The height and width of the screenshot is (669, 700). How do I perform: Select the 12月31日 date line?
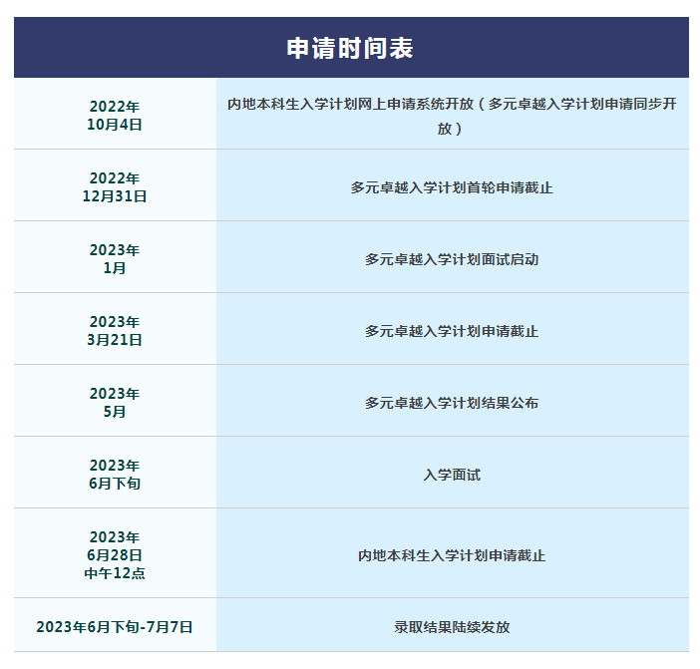[x=115, y=196]
